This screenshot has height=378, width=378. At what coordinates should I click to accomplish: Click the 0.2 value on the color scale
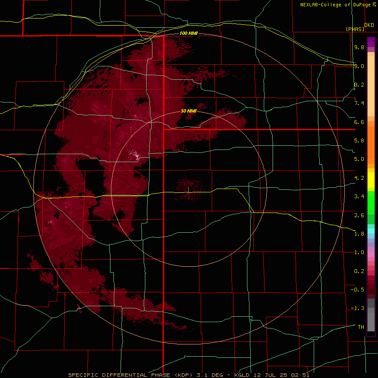tap(359, 271)
